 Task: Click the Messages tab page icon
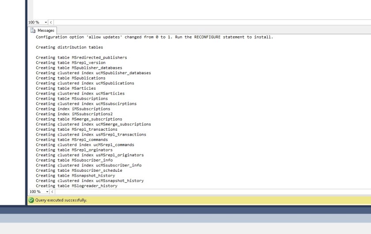(x=33, y=30)
